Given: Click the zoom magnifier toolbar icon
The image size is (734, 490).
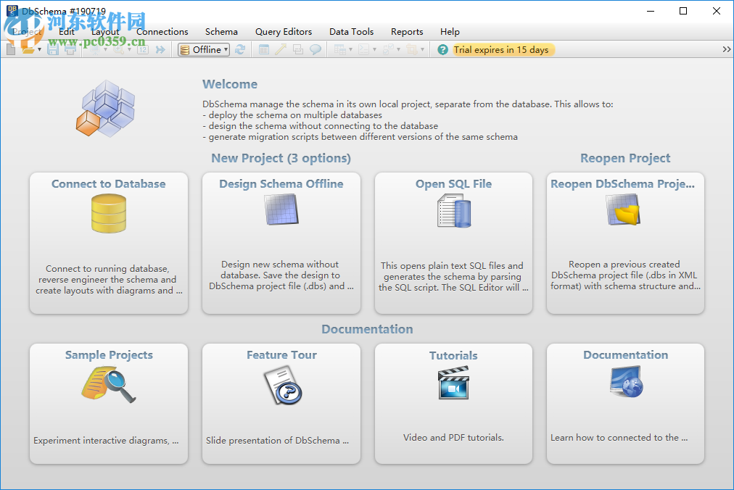Looking at the screenshot, I should (118, 49).
